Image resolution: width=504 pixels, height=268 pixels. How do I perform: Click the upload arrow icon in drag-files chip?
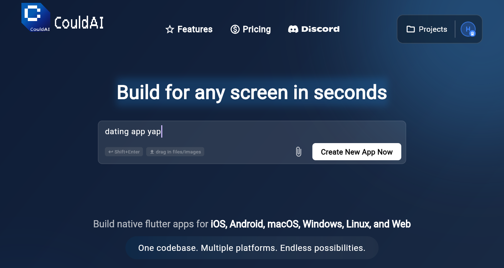pyautogui.click(x=152, y=152)
